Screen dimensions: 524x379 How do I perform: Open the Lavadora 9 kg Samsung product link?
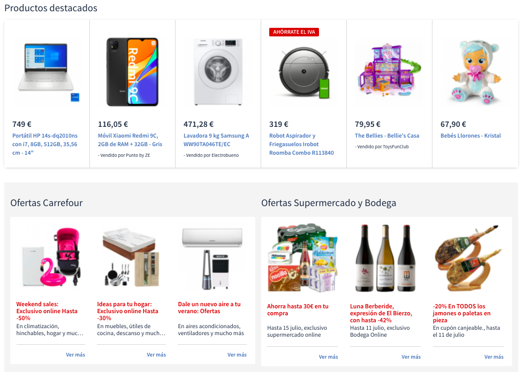point(216,140)
